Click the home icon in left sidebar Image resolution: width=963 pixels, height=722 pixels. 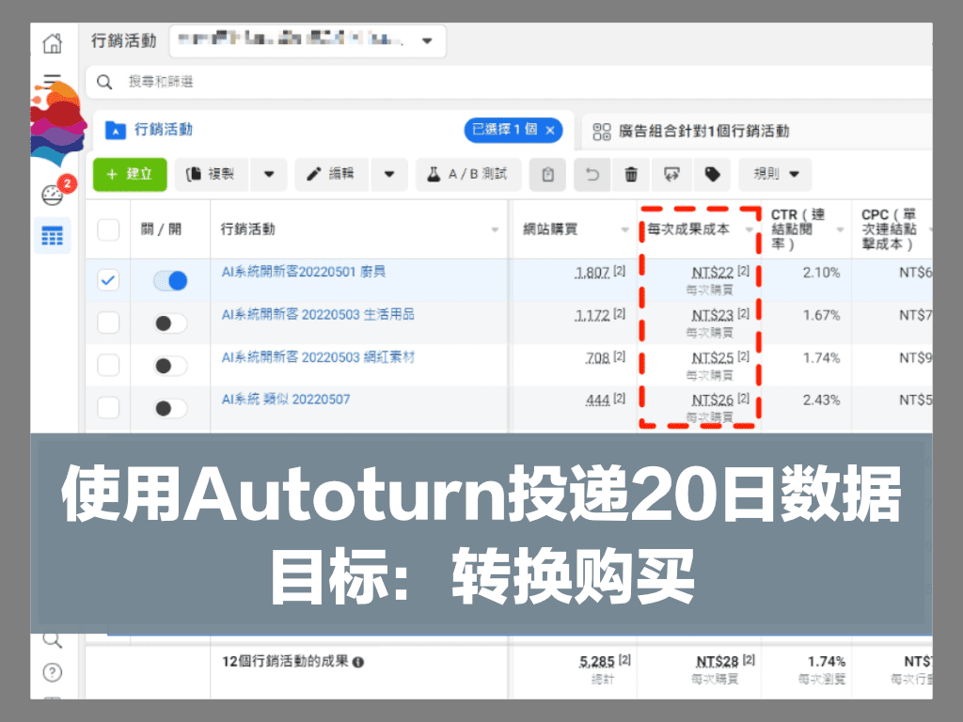(53, 42)
